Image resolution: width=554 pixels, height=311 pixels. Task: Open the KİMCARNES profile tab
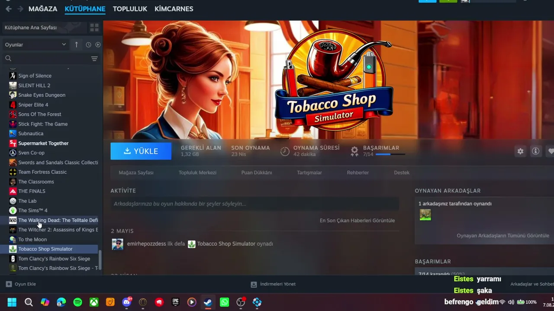pyautogui.click(x=174, y=9)
